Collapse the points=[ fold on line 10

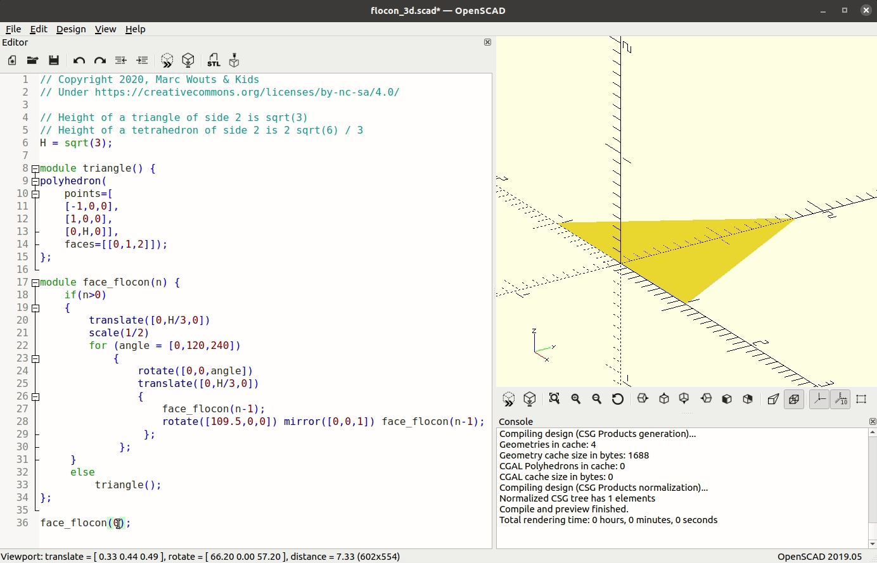[x=35, y=194]
